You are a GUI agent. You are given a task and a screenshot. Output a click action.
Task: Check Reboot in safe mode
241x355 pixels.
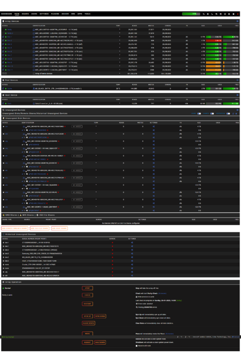137,346
